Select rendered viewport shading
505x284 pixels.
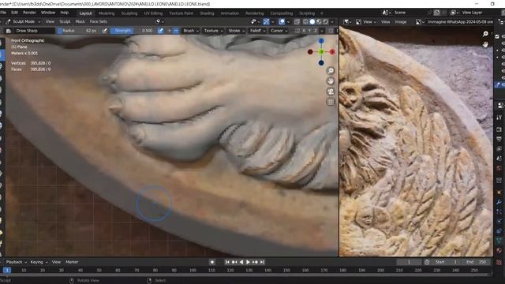(326, 21)
